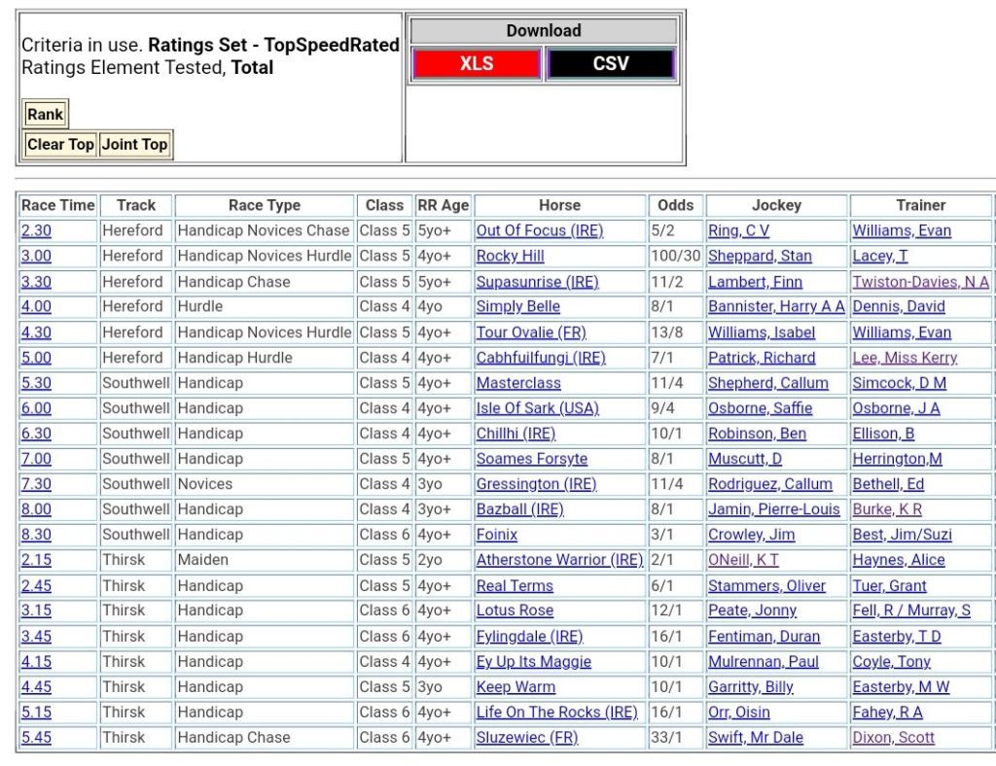Click the Joint Top button
Image resolution: width=996 pixels, height=766 pixels.
click(x=135, y=145)
